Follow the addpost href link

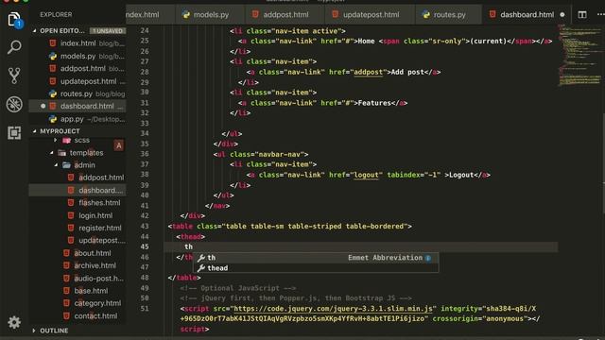(368, 72)
